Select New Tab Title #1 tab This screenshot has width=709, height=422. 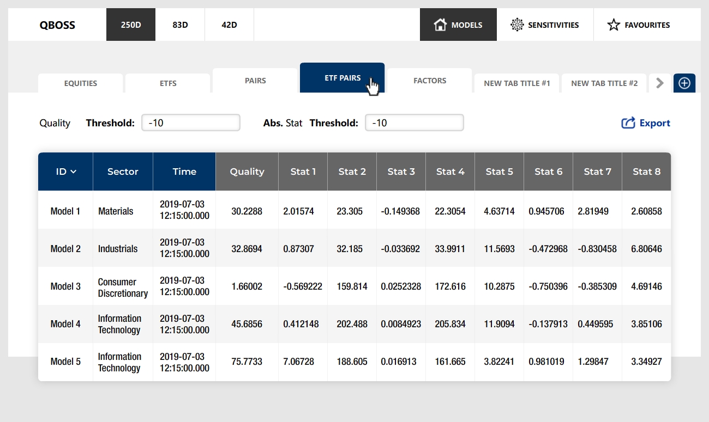click(x=517, y=83)
